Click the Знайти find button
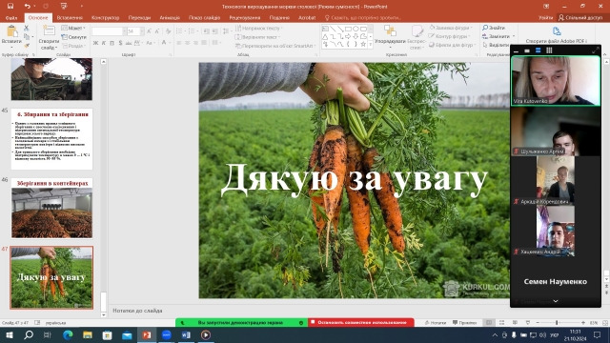Viewport: 610px width, 343px height. [494, 28]
